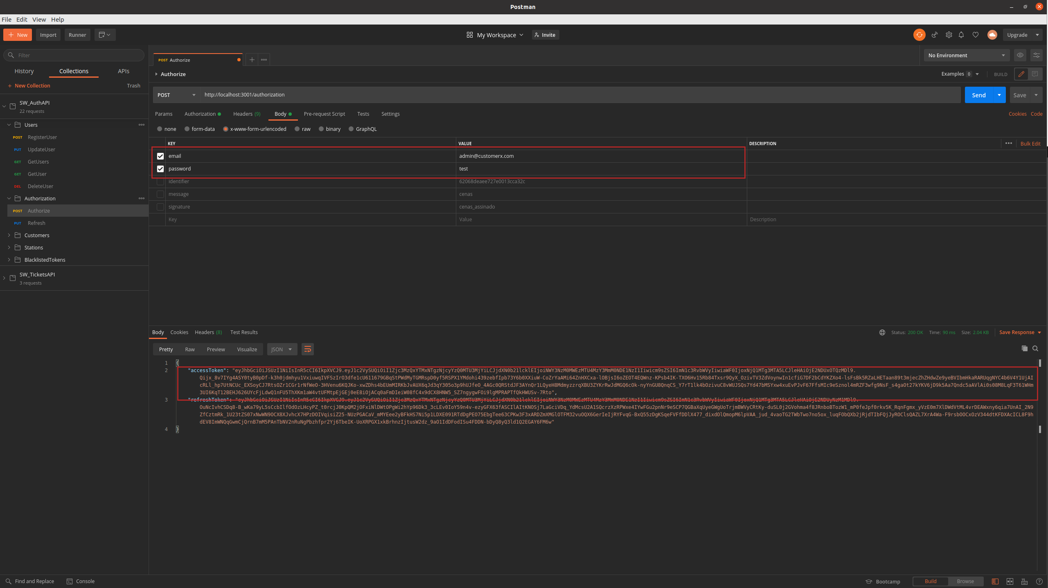Enable the identifier form parameter
The image size is (1048, 588).
tap(160, 181)
